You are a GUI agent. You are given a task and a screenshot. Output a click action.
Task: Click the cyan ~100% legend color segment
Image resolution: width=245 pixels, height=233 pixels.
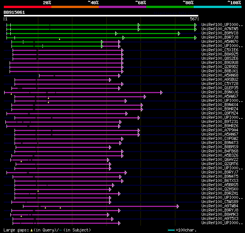pos(218,7)
